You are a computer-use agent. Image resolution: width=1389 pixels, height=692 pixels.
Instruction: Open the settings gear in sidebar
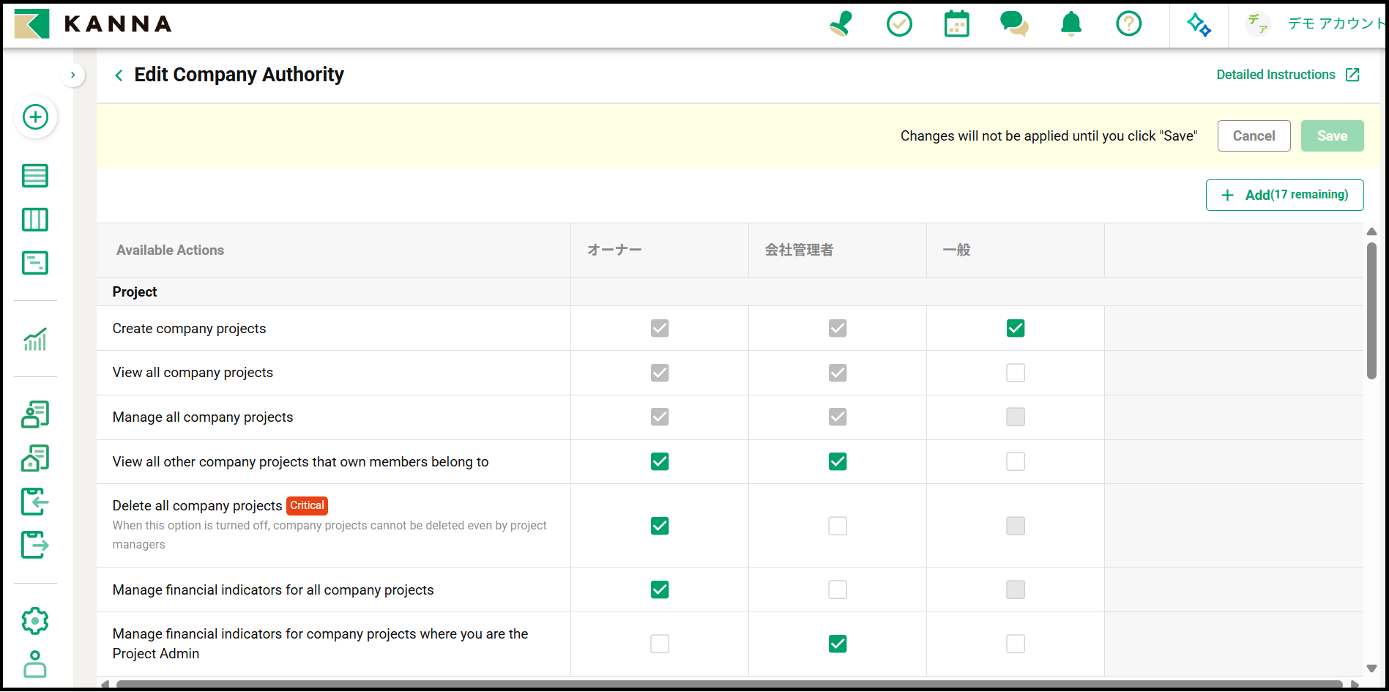pyautogui.click(x=35, y=621)
